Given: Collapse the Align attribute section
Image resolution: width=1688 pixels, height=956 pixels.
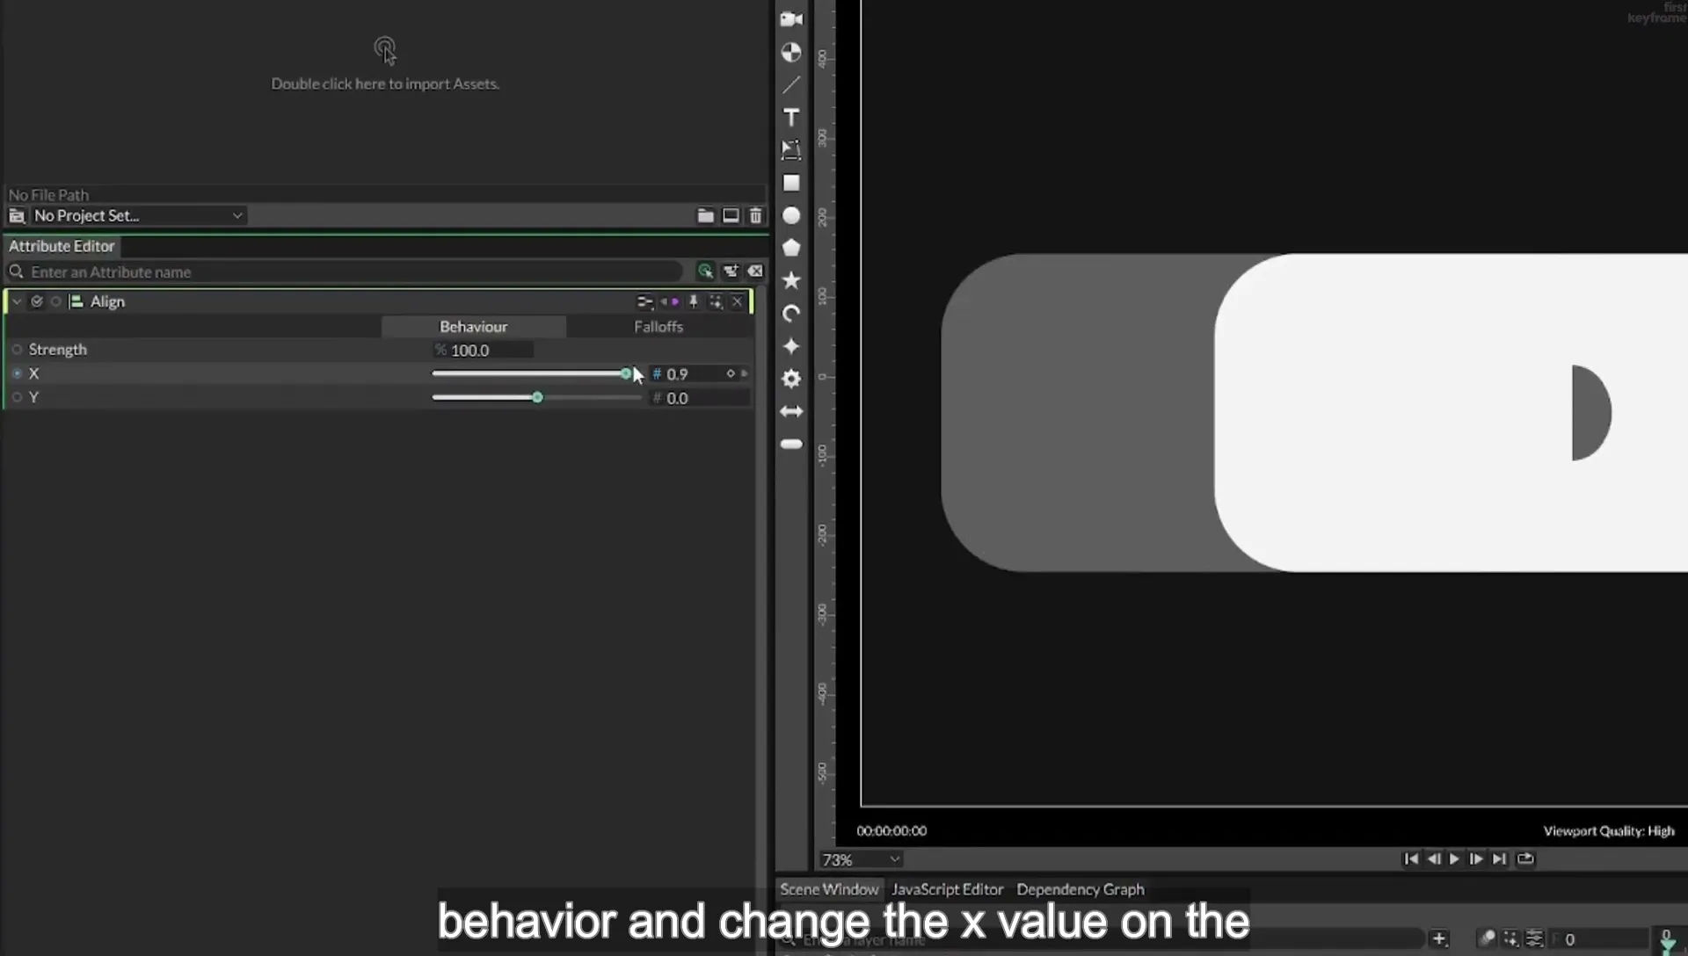Looking at the screenshot, I should (17, 301).
